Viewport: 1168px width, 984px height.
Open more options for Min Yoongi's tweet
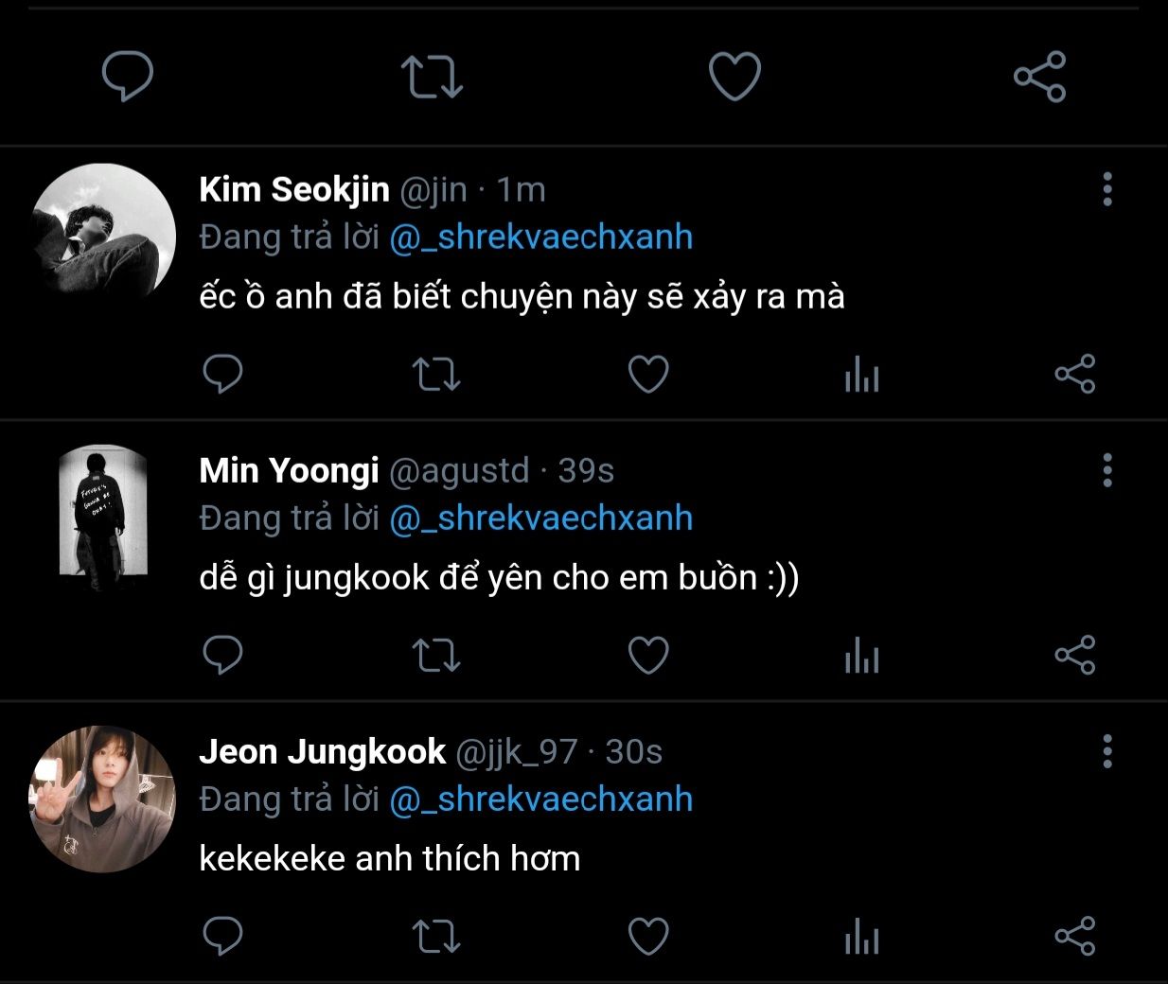[1106, 470]
